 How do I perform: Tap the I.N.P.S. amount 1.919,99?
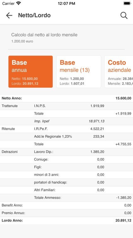[x=97, y=106]
